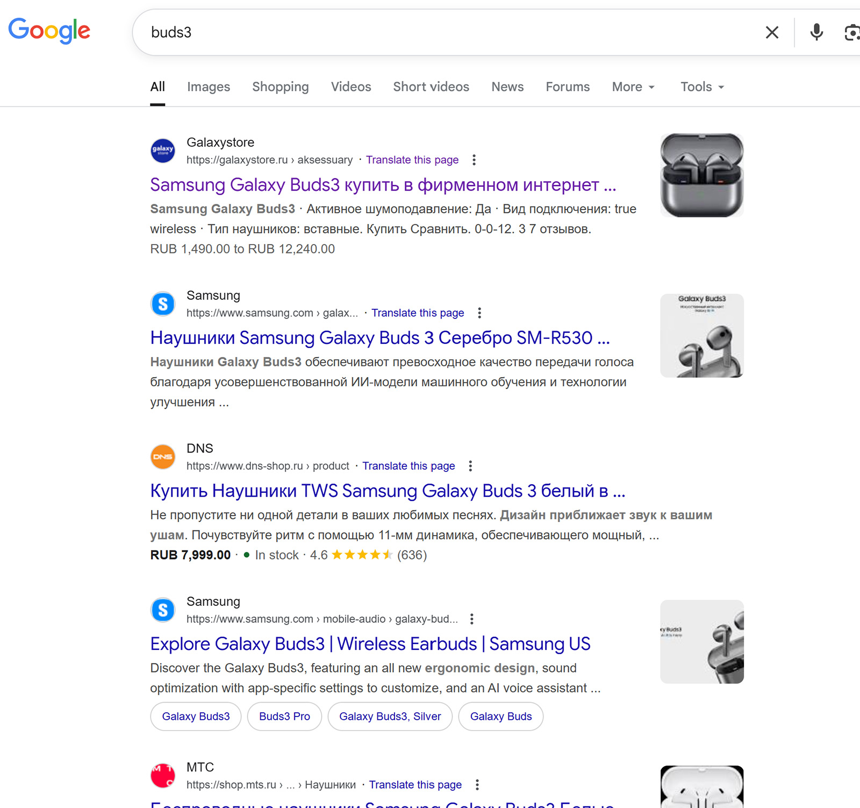860x808 pixels.
Task: Open three-dot menu for MTC result
Action: (477, 785)
